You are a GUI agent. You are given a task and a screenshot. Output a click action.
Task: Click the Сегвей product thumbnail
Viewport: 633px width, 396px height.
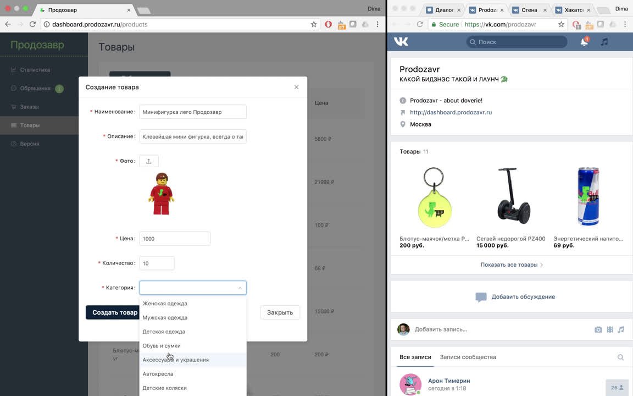514,196
